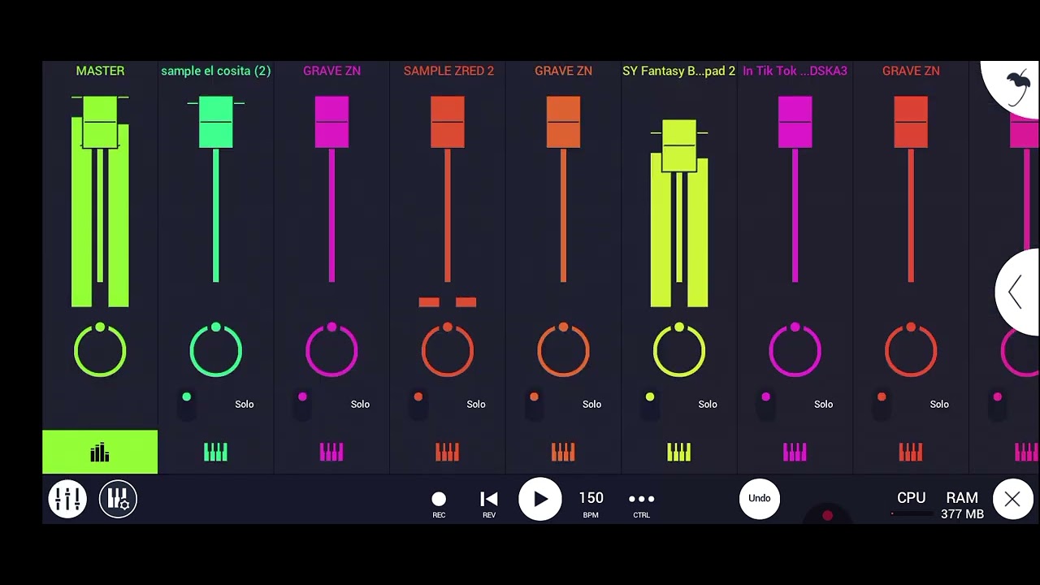Open piano icon of orange GRAVE ZN channel
Image resolution: width=1040 pixels, height=585 pixels.
pos(563,452)
